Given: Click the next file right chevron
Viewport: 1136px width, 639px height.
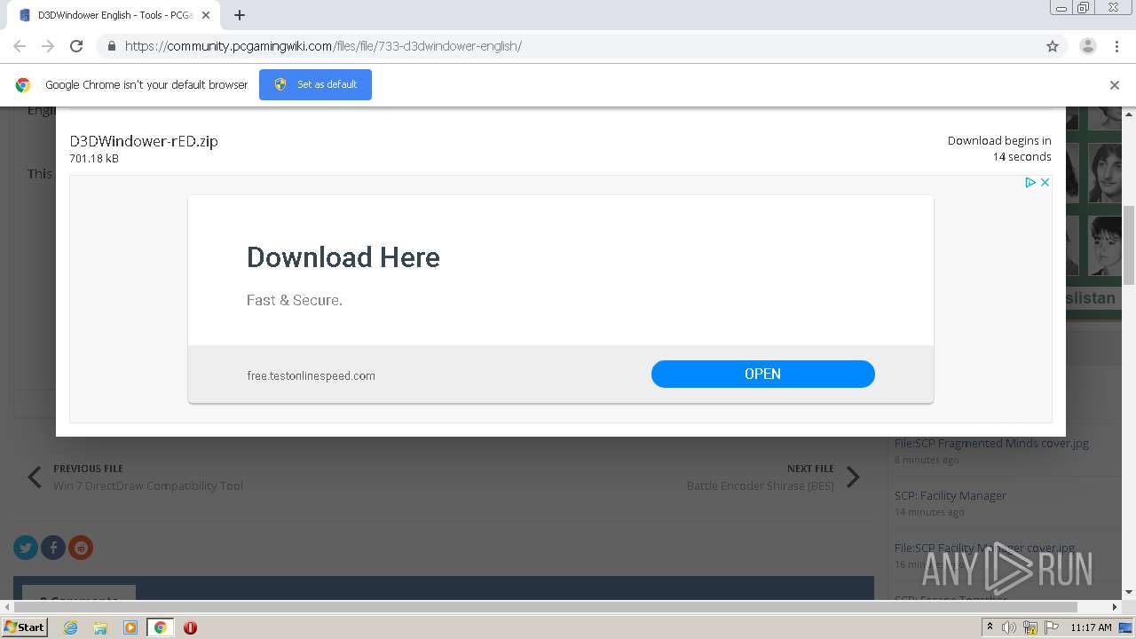Looking at the screenshot, I should 853,477.
